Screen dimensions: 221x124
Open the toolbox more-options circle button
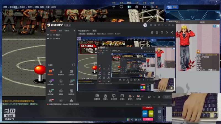[x=73, y=65]
